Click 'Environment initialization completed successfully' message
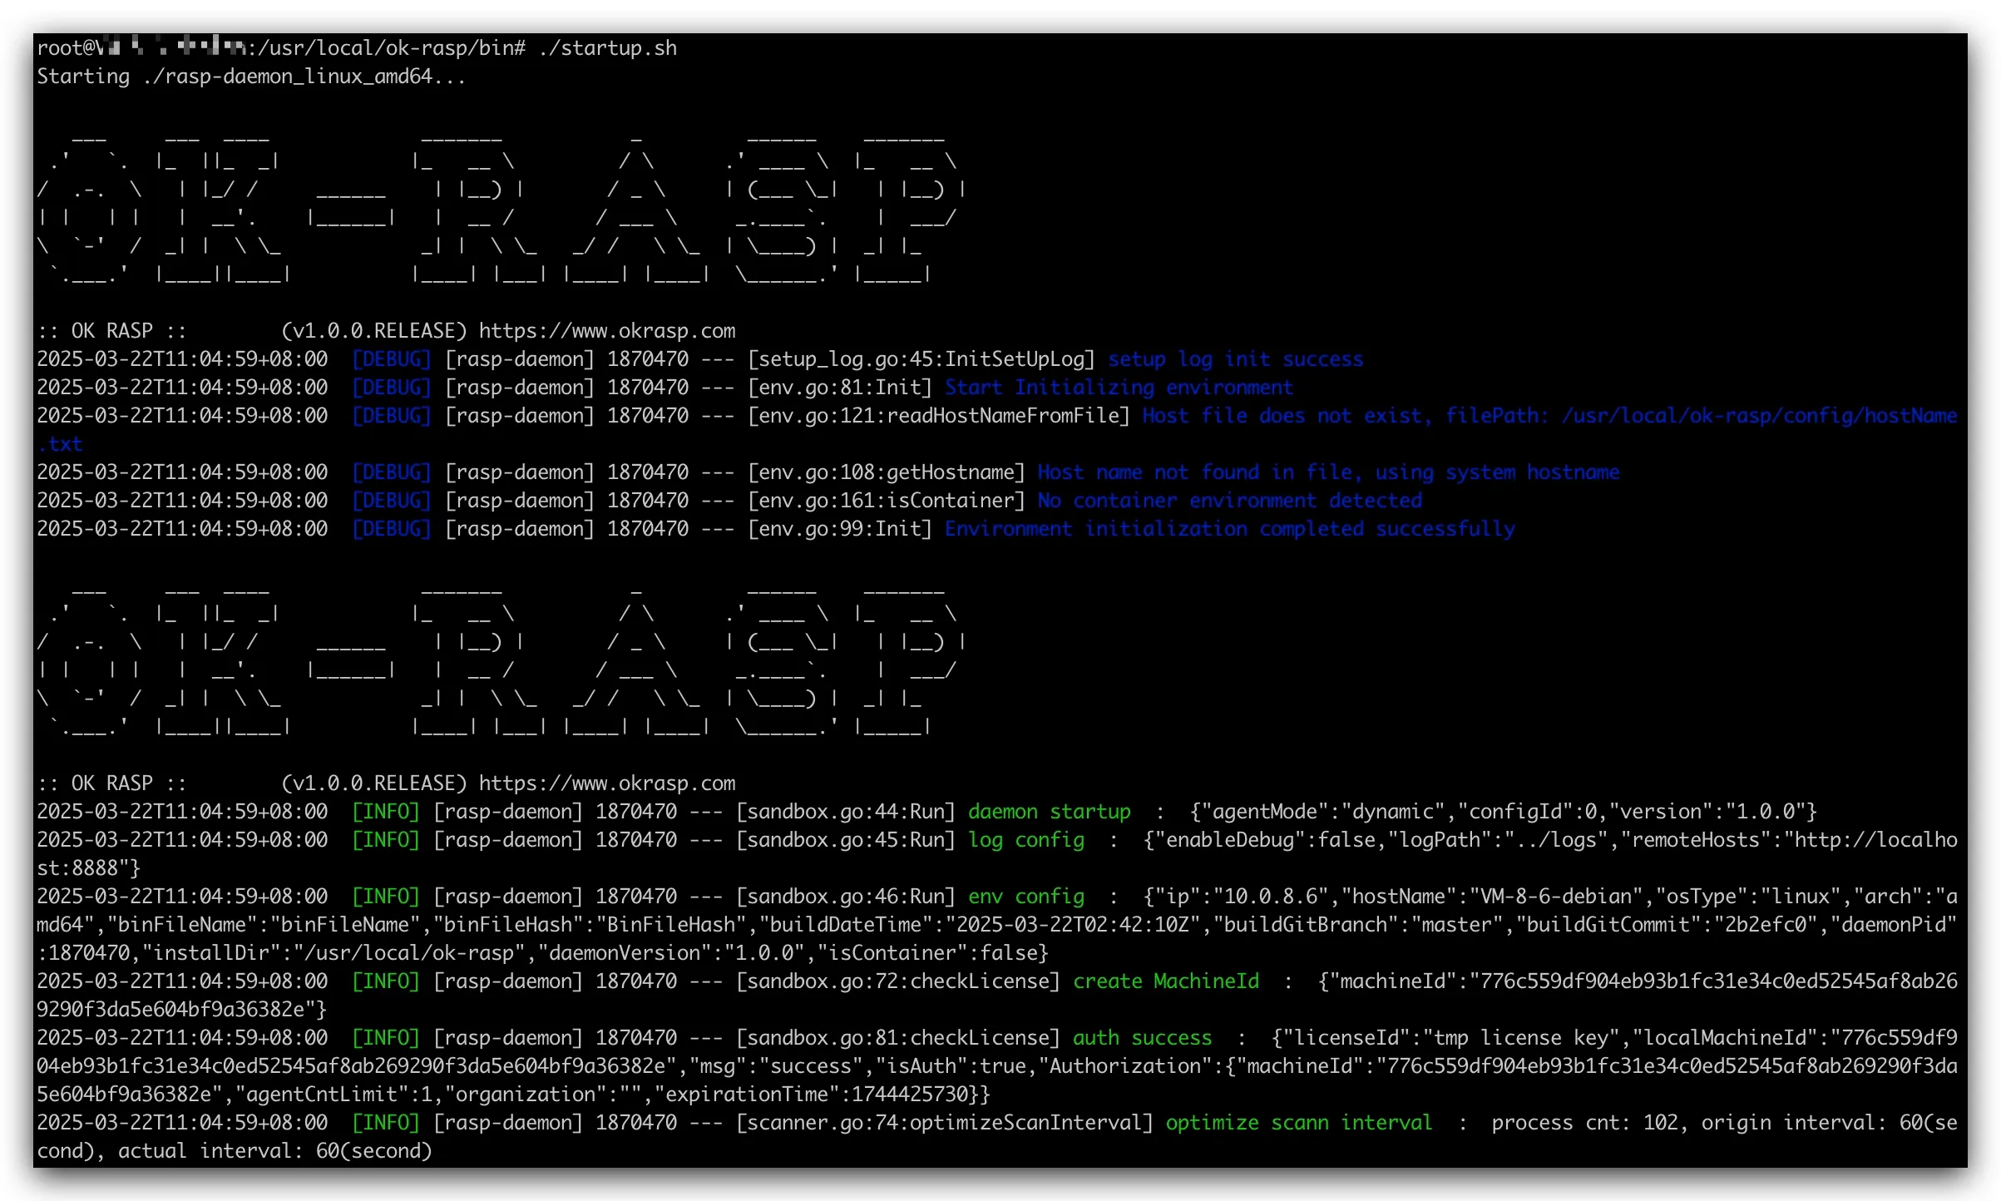 tap(1229, 529)
